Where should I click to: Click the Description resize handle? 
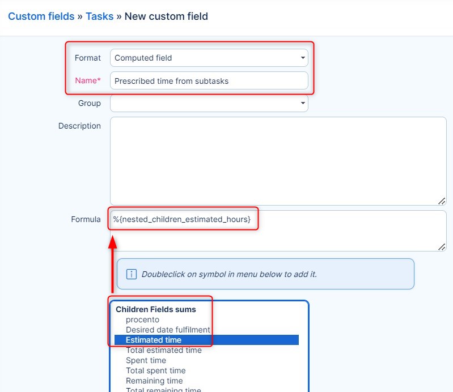pyautogui.click(x=442, y=201)
